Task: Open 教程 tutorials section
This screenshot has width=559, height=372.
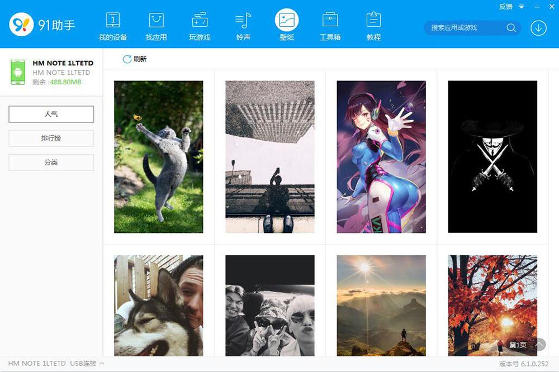Action: [x=373, y=26]
